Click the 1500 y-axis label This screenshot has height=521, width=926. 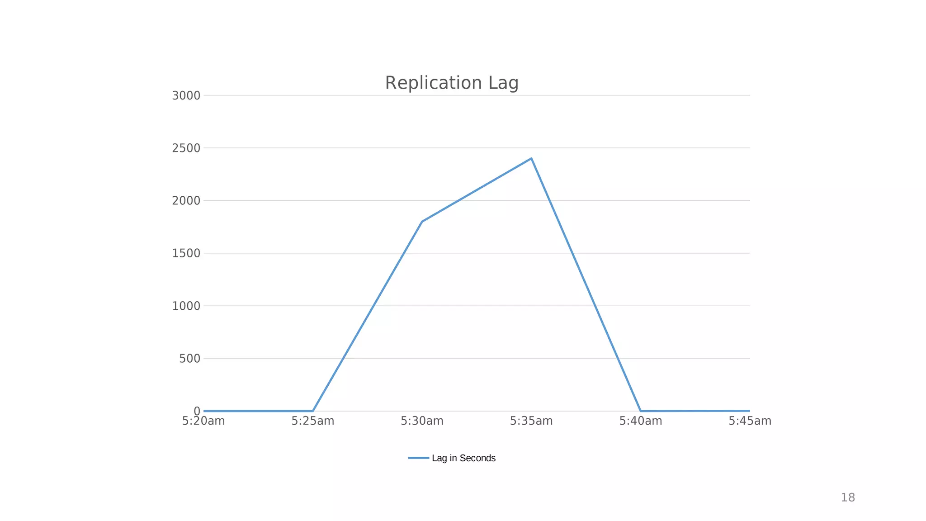click(x=186, y=253)
